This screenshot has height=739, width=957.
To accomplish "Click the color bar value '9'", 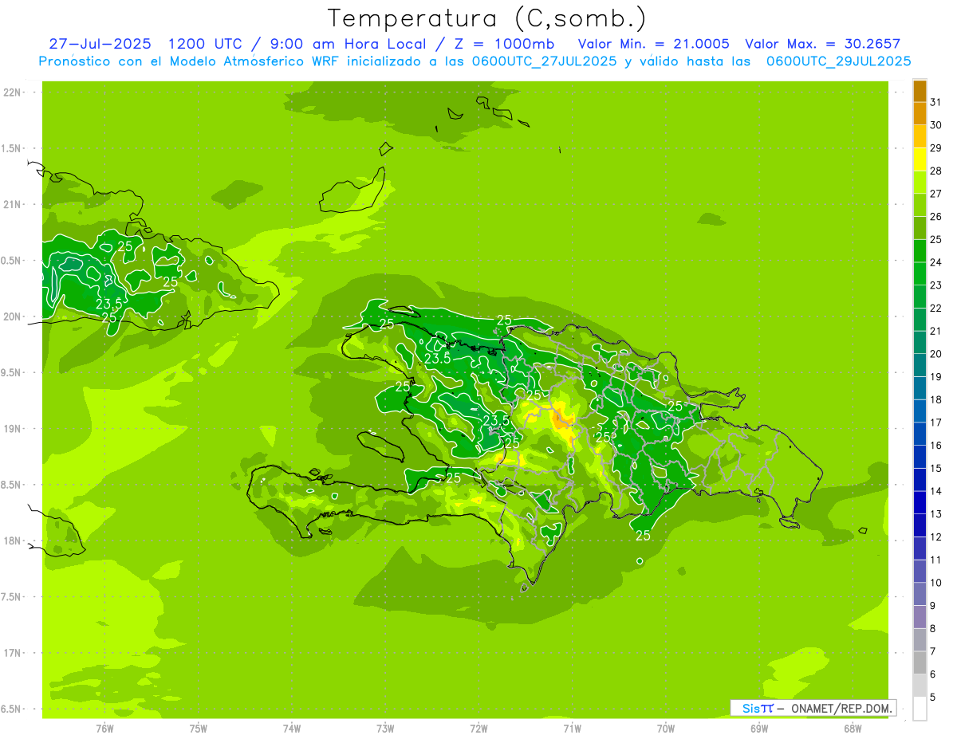I will tap(933, 606).
